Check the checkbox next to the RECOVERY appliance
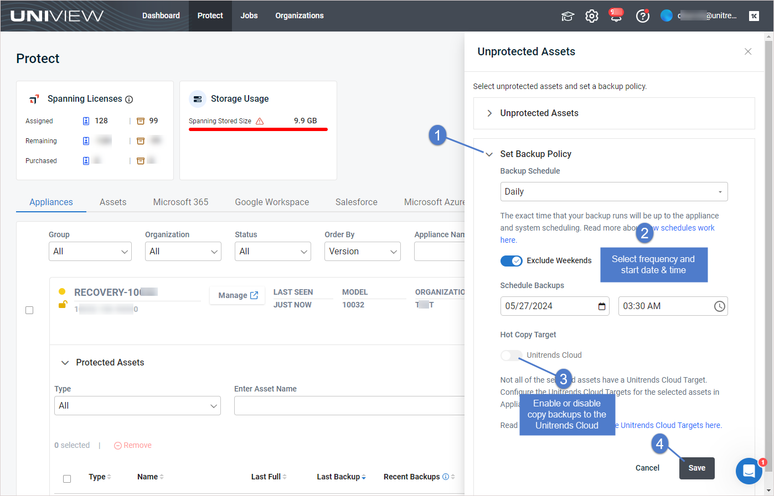Image resolution: width=774 pixels, height=496 pixels. (29, 310)
